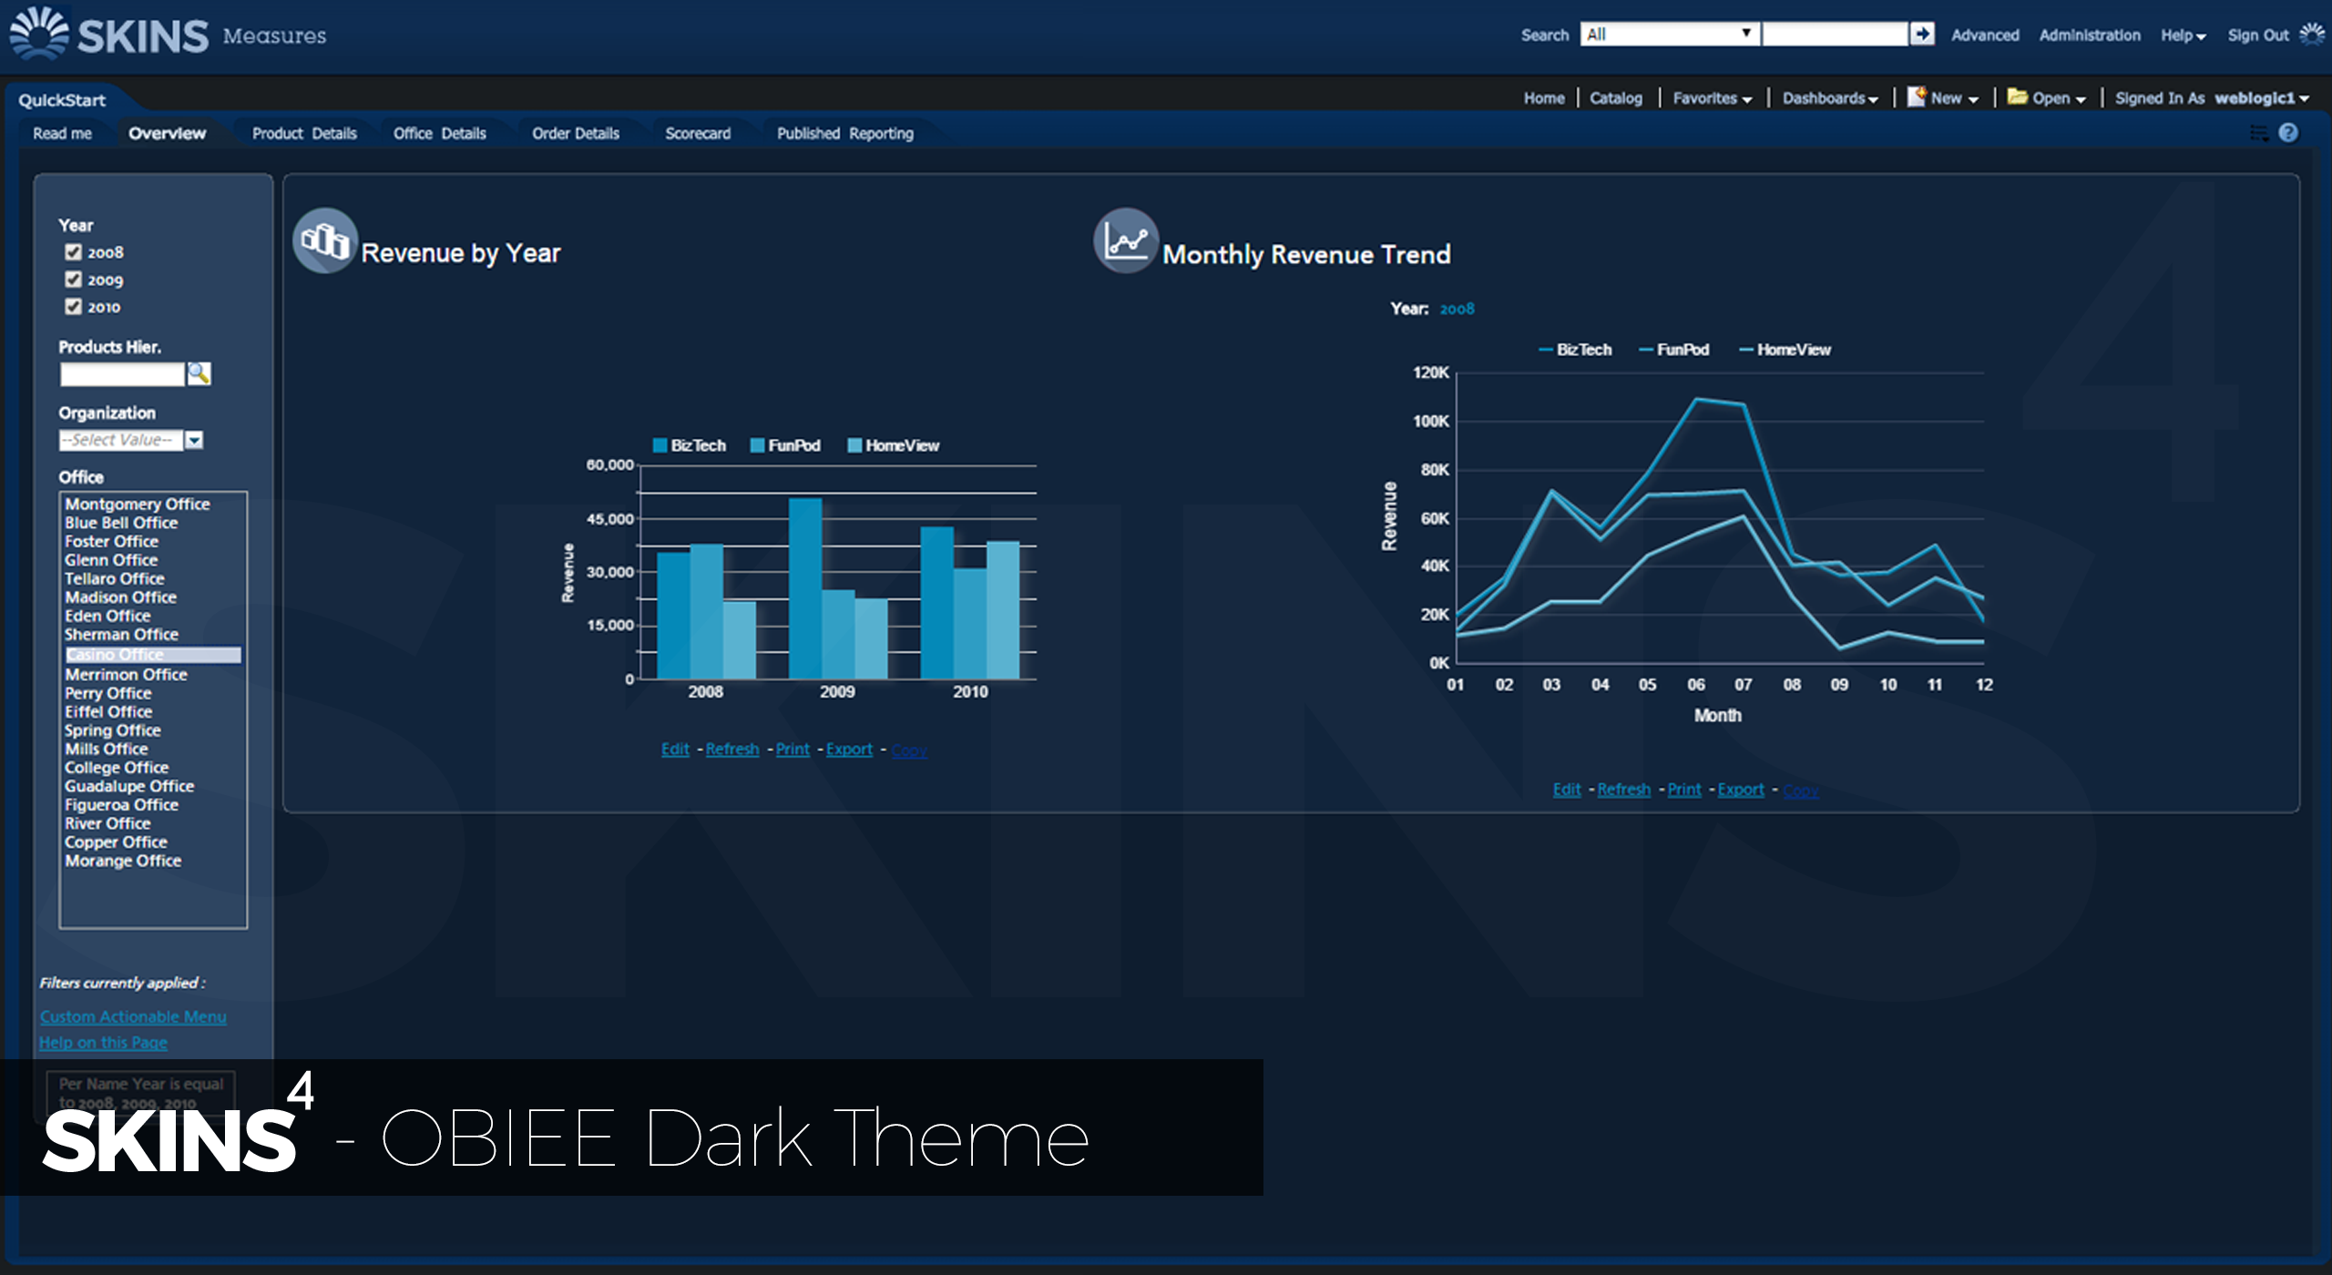Open the Office Details tab
Screen dimensions: 2332x1275
point(439,134)
